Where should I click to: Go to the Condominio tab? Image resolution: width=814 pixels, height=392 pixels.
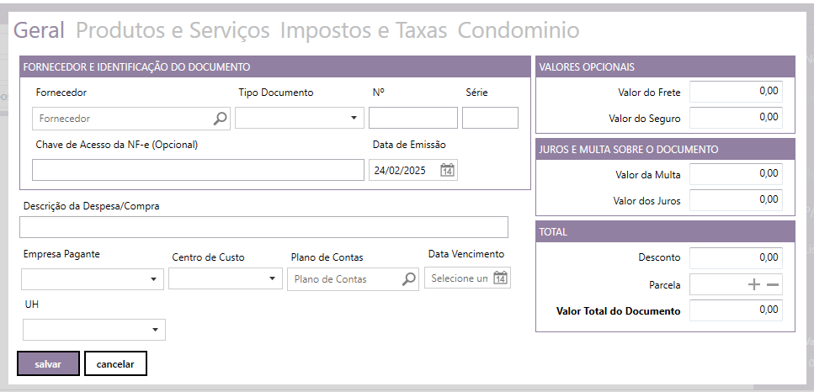(x=518, y=31)
